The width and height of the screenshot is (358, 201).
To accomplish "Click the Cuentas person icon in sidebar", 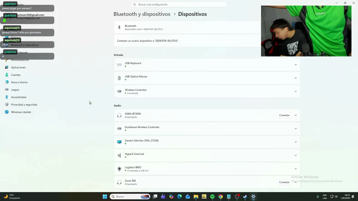I will tap(7, 75).
